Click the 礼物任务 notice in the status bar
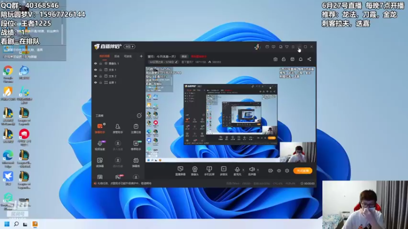Viewport: 408px width, 229px height. (x=124, y=183)
